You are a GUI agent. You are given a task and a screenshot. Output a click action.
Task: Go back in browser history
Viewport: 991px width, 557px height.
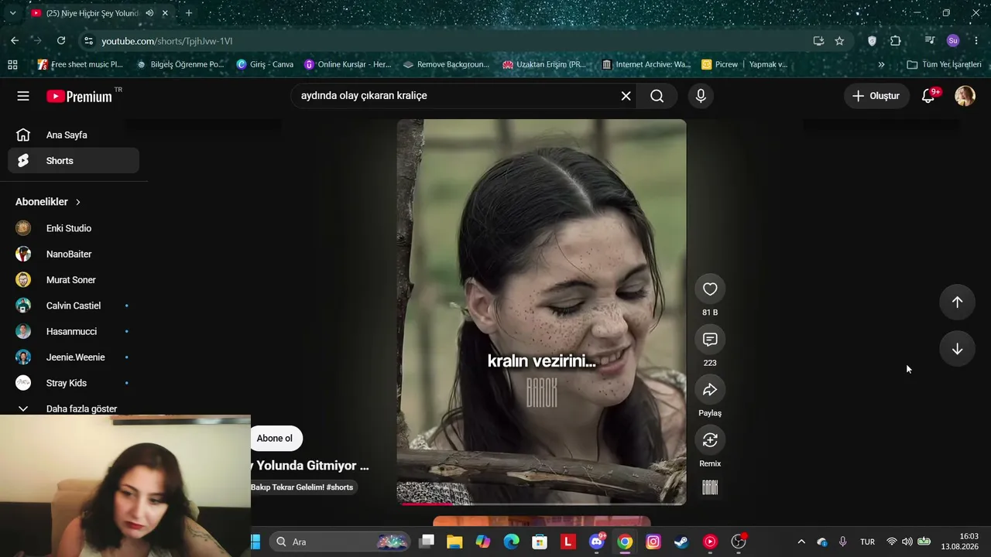pyautogui.click(x=15, y=41)
